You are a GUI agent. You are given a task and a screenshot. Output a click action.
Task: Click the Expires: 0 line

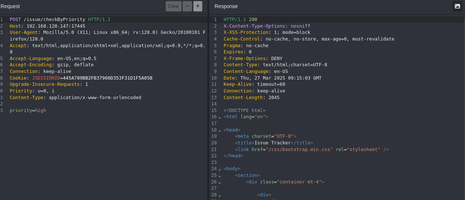(238, 52)
